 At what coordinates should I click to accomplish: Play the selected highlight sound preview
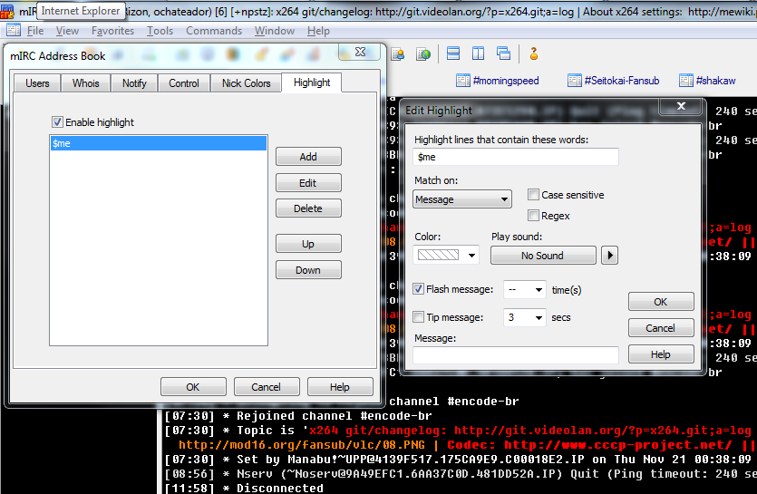610,255
